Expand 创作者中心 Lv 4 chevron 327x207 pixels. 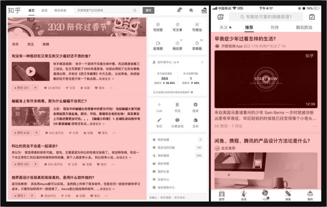[x=202, y=62]
